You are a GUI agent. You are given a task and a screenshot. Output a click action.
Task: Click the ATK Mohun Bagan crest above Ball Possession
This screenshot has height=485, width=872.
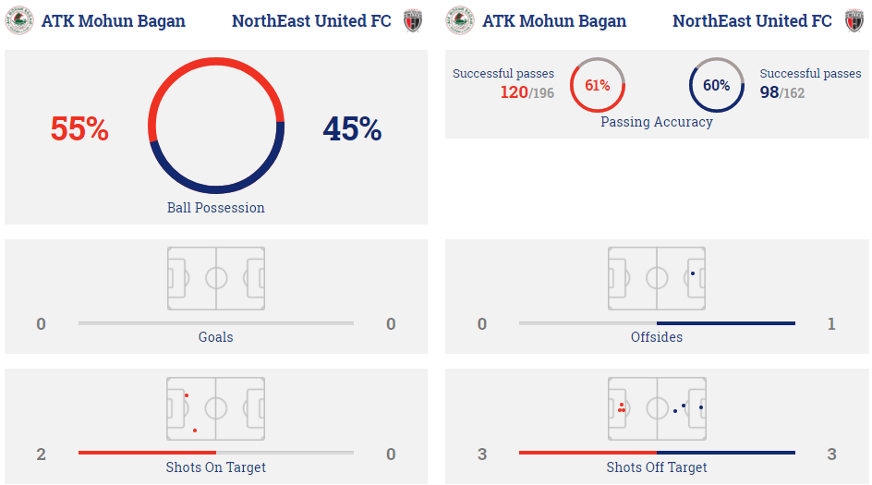pyautogui.click(x=19, y=20)
